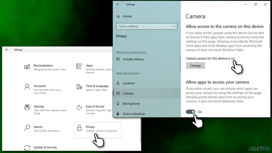Click the Camera icon in sidebar
Screen dimensions: 272x153
pos(118,93)
